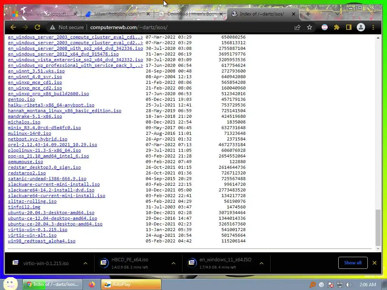Click the vertical scrollbar thumb
Viewport: 387px width, 290px height.
pyautogui.click(x=378, y=227)
